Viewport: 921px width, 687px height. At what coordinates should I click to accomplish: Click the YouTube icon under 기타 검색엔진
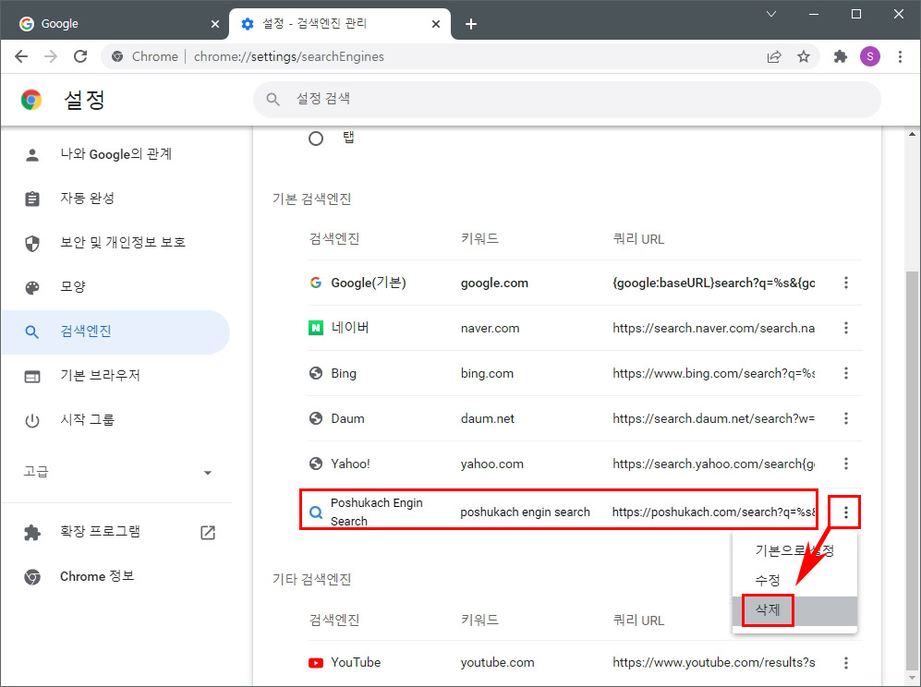click(x=316, y=662)
